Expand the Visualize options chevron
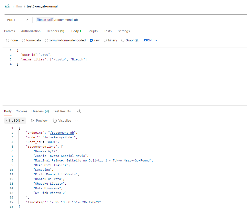The width and height of the screenshot is (247, 217). pyautogui.click(x=76, y=121)
